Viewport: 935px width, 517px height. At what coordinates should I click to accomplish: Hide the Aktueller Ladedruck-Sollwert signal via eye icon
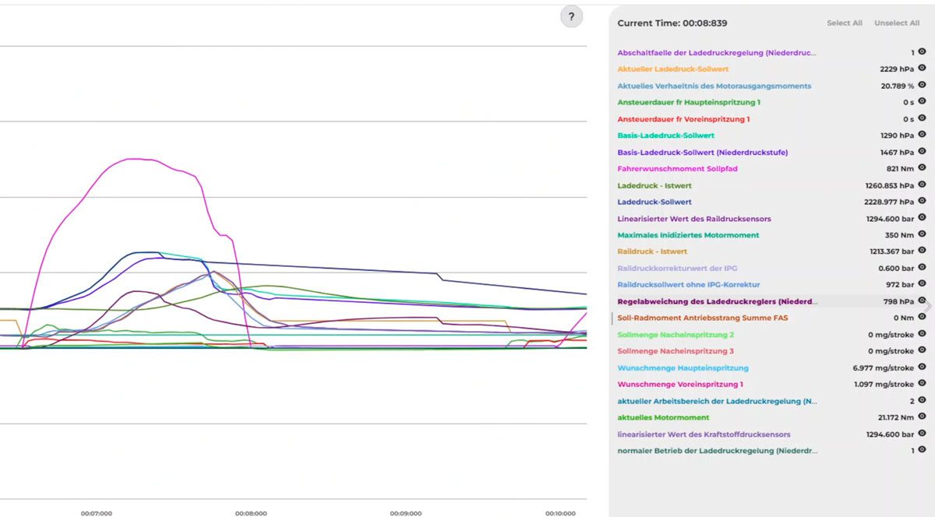pos(922,69)
